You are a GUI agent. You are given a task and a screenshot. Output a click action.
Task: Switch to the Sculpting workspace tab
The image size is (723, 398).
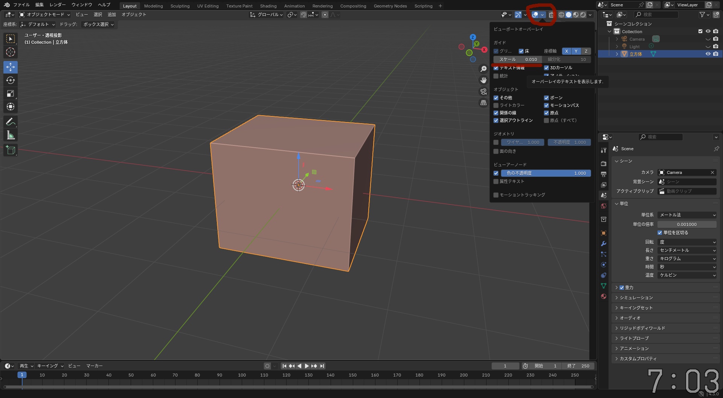pos(180,6)
